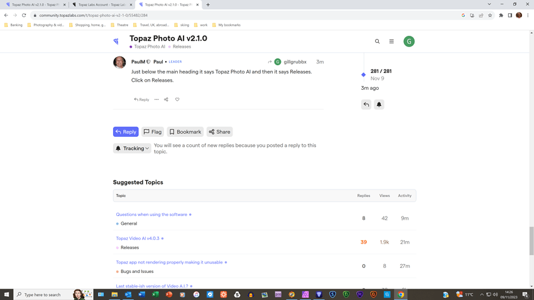The image size is (534, 300).
Task: Sort suggested topics by Views column
Action: click(384, 196)
